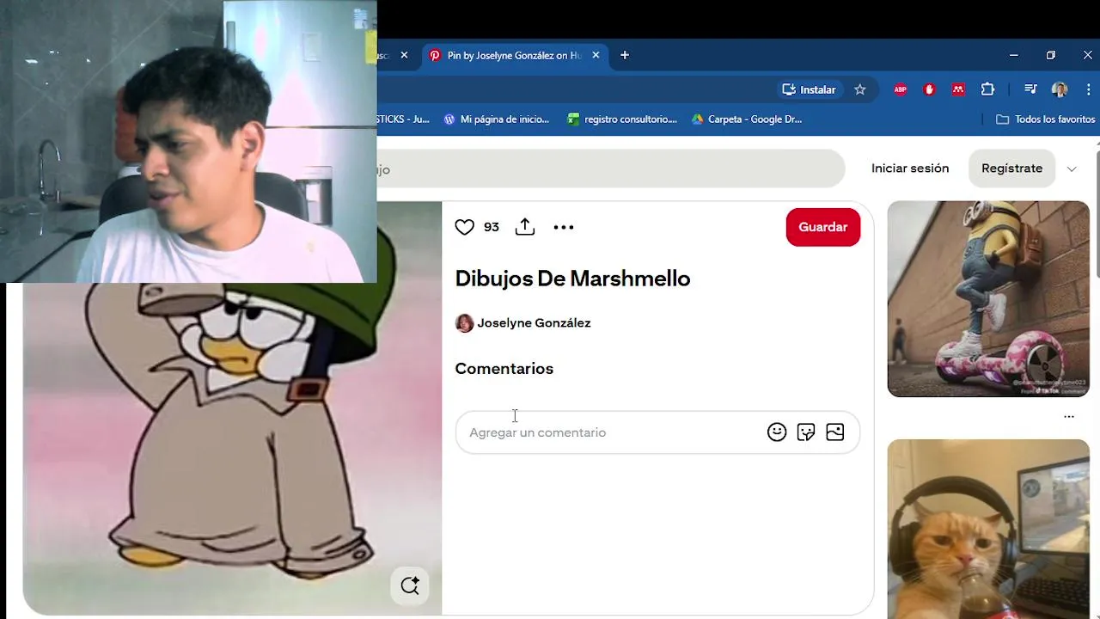
Task: Click the Comentarios heading
Action: coord(504,368)
